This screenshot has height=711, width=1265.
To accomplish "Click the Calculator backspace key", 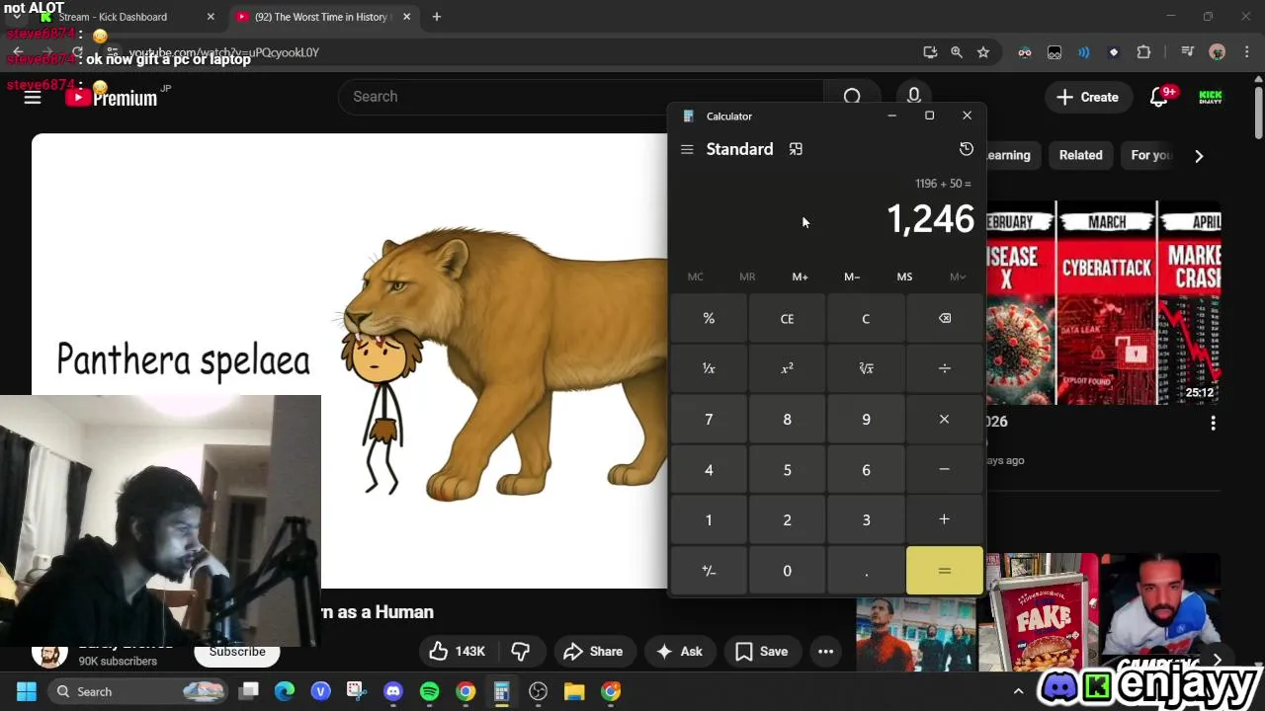I will (945, 319).
